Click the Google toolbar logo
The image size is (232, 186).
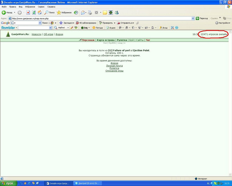pyautogui.click(x=5, y=23)
